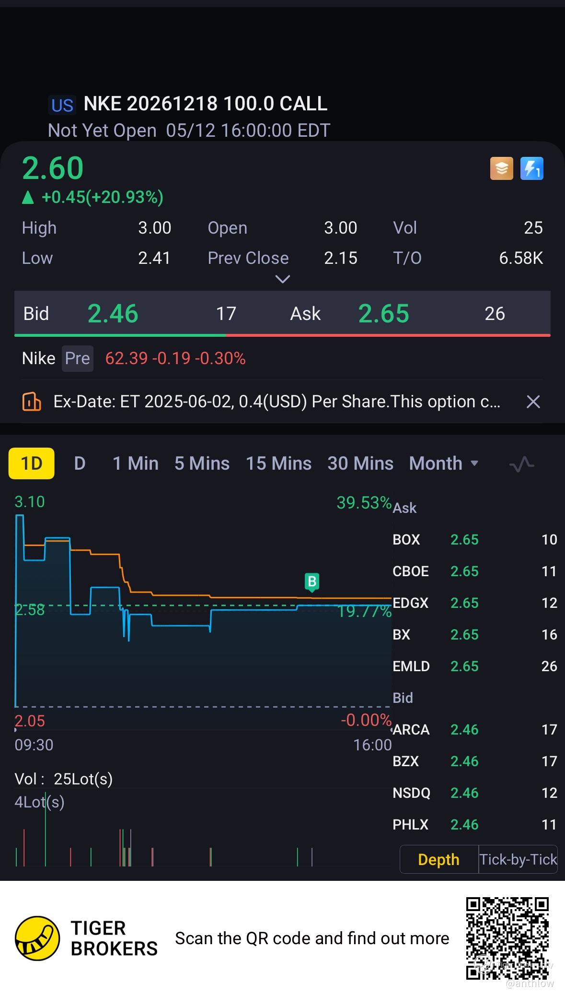Select the 1D chart tab
The height and width of the screenshot is (996, 565).
tap(32, 463)
